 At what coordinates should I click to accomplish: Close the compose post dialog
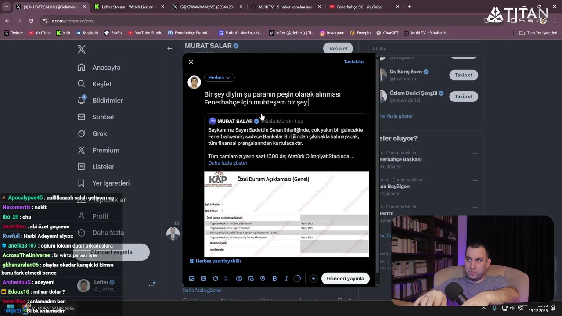pyautogui.click(x=191, y=62)
